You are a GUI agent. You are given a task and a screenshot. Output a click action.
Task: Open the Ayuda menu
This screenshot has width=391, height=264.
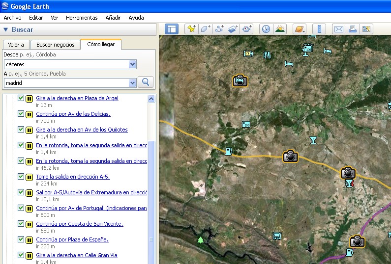pyautogui.click(x=136, y=18)
